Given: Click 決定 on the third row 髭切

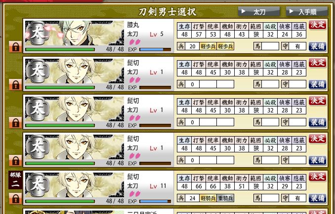Looking at the screenshot, I should point(318,101).
